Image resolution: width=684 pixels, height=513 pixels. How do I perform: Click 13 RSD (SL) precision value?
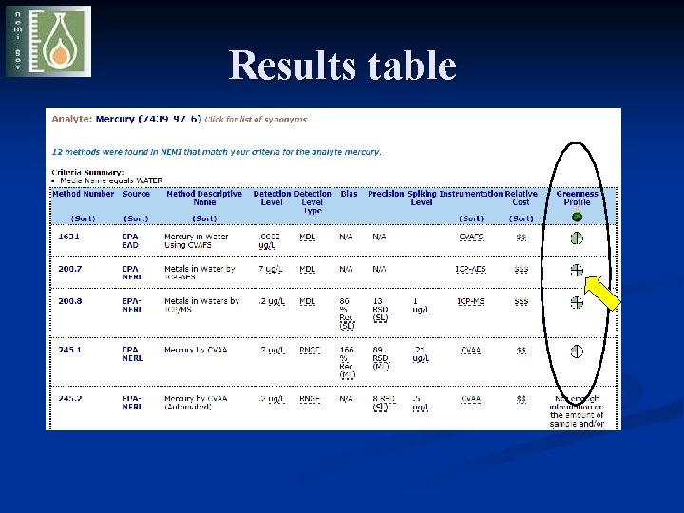pos(380,310)
